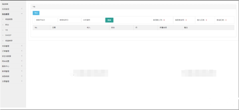This screenshot has height=110, width=239.
Task: Click the chevron icon beside 订单管理
Action: pyautogui.click(x=22, y=51)
